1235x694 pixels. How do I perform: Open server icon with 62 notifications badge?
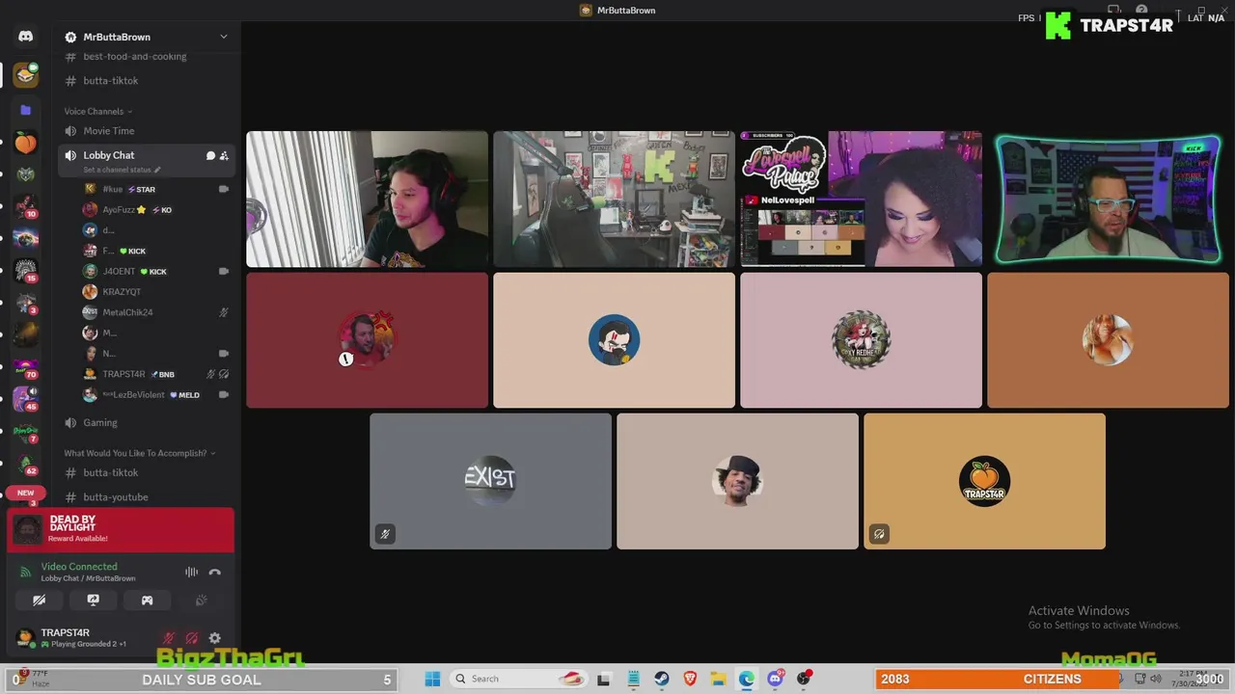(26, 464)
